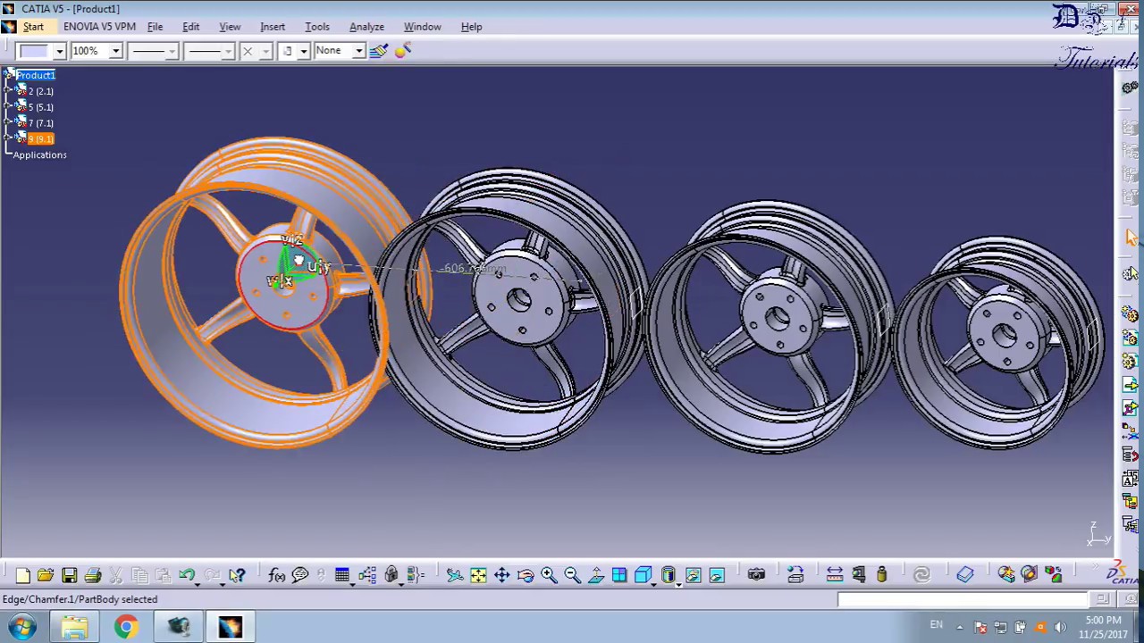This screenshot has height=643, width=1144.
Task: Click the command input field in status bar
Action: tap(963, 600)
